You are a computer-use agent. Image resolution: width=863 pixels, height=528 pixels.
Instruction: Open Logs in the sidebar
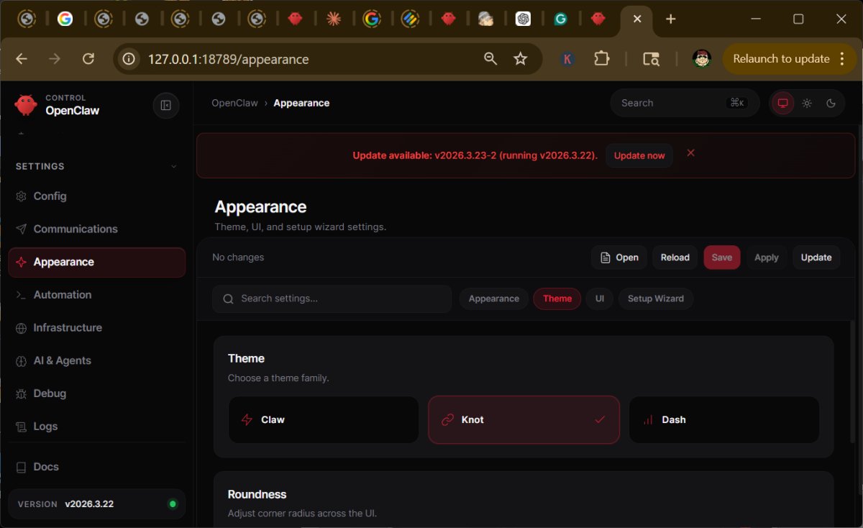96,427
